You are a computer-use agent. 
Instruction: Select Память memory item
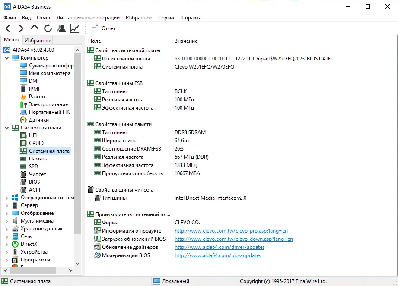[x=33, y=159]
